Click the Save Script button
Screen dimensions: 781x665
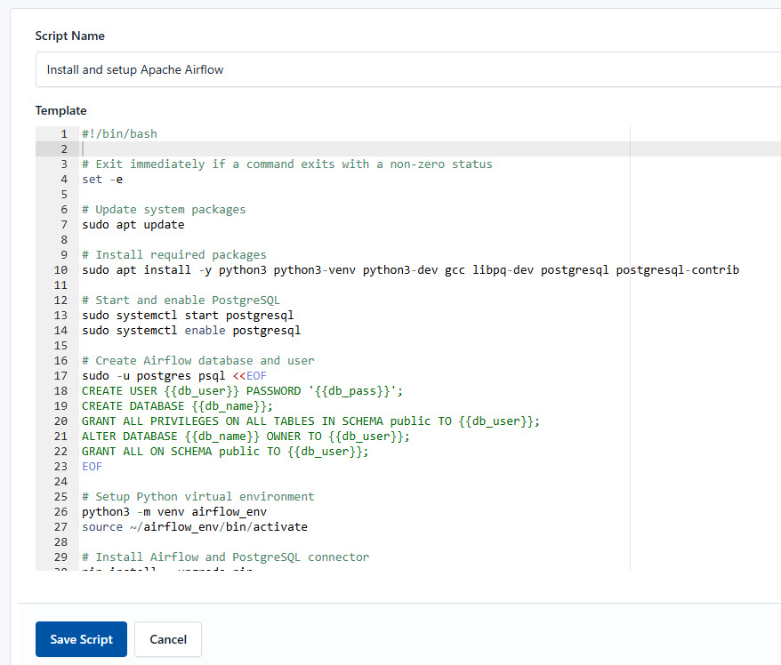(81, 639)
